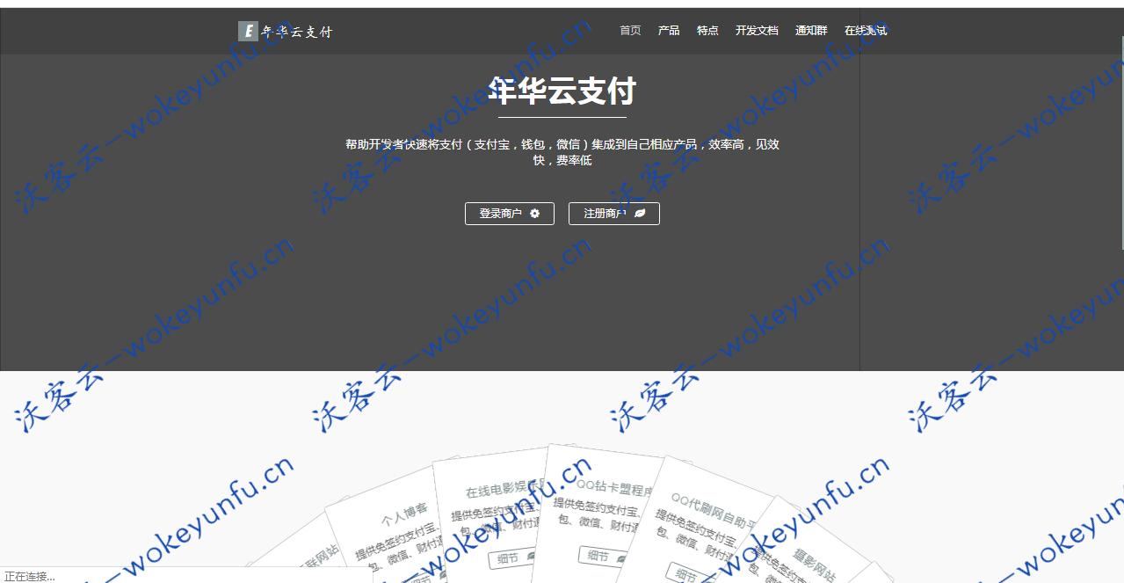Go to the 特点 nav item
1124x583 pixels.
pyautogui.click(x=707, y=31)
